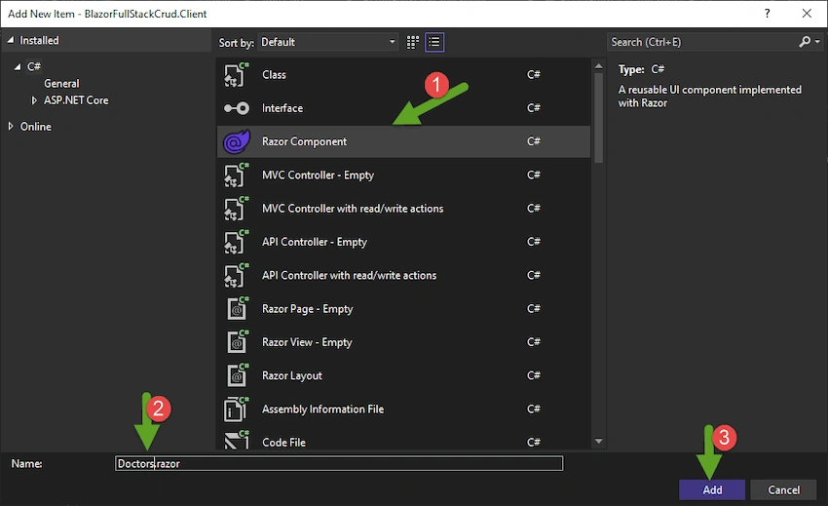
Task: Select 'MVC Controller - Empty' text
Action: (x=318, y=175)
